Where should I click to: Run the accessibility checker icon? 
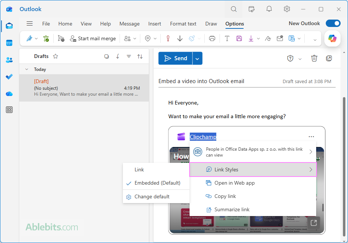[46, 38]
